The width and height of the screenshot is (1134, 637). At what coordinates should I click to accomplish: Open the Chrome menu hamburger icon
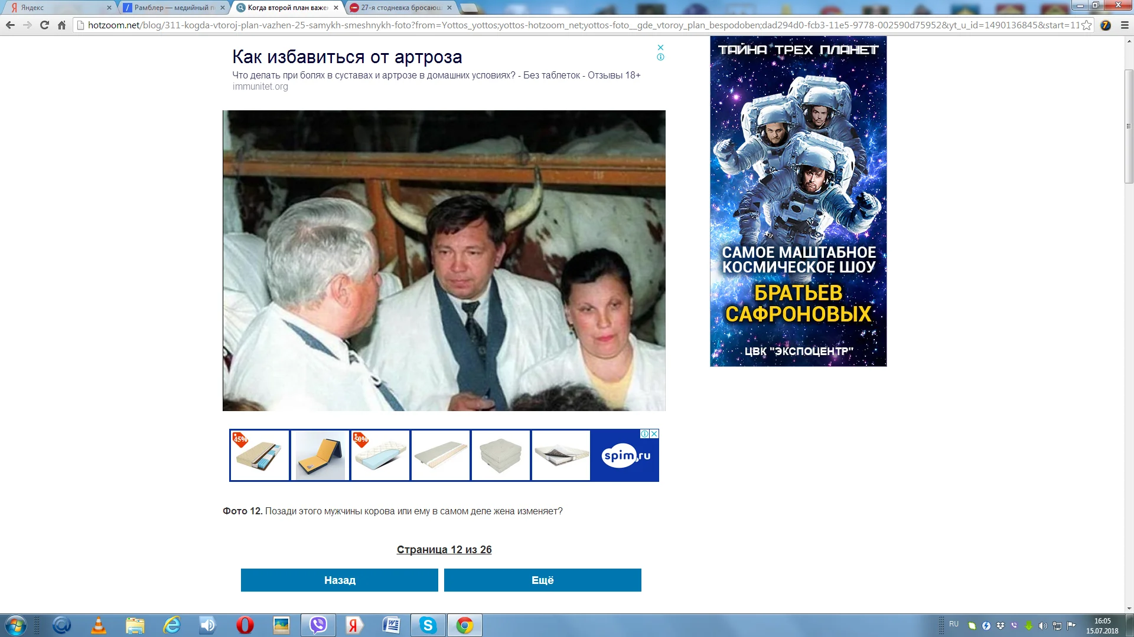[x=1125, y=25]
